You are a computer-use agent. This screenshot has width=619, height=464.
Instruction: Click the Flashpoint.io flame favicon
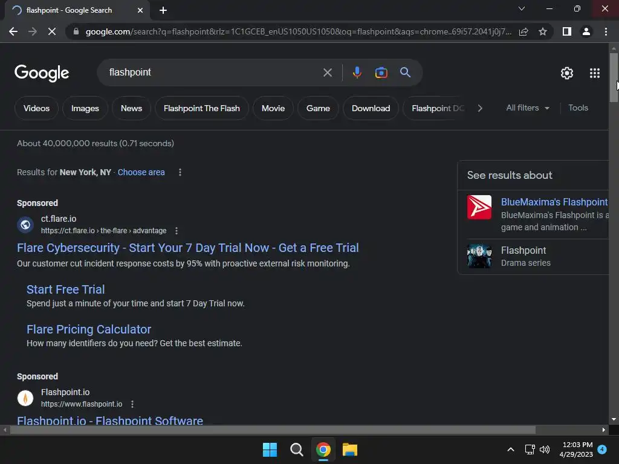pyautogui.click(x=25, y=398)
